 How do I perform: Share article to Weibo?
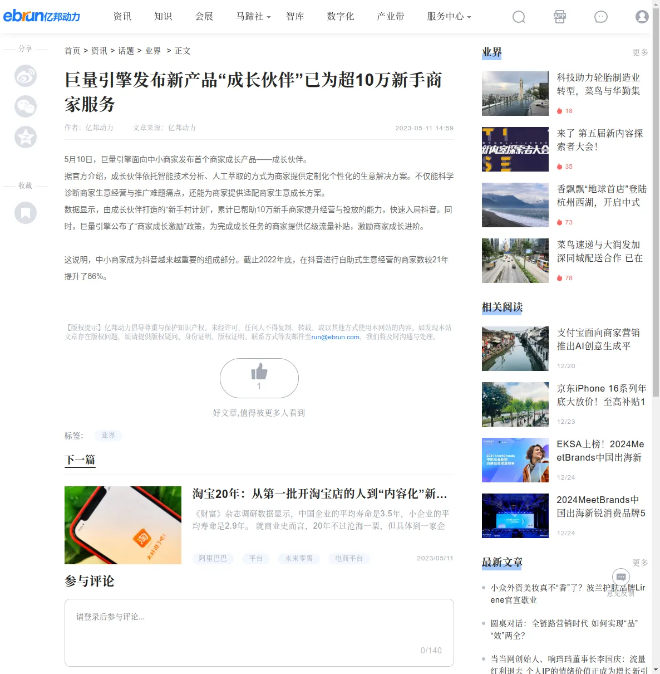(x=26, y=76)
